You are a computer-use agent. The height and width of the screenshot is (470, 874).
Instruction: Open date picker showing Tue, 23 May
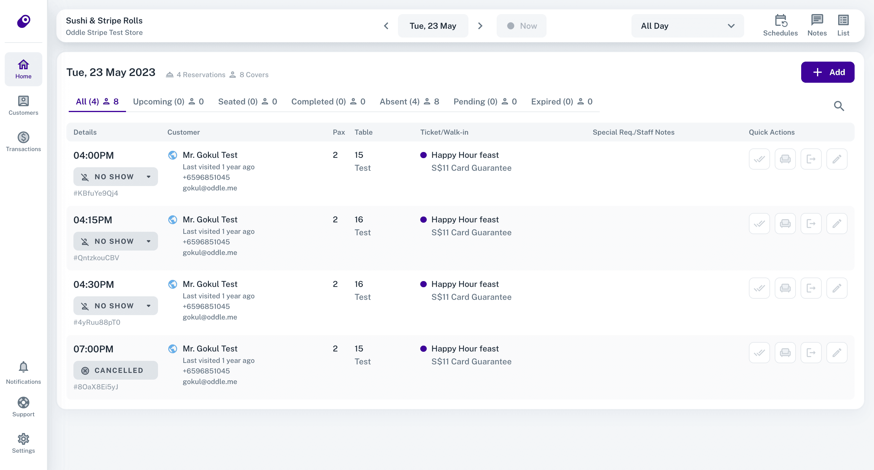[433, 26]
